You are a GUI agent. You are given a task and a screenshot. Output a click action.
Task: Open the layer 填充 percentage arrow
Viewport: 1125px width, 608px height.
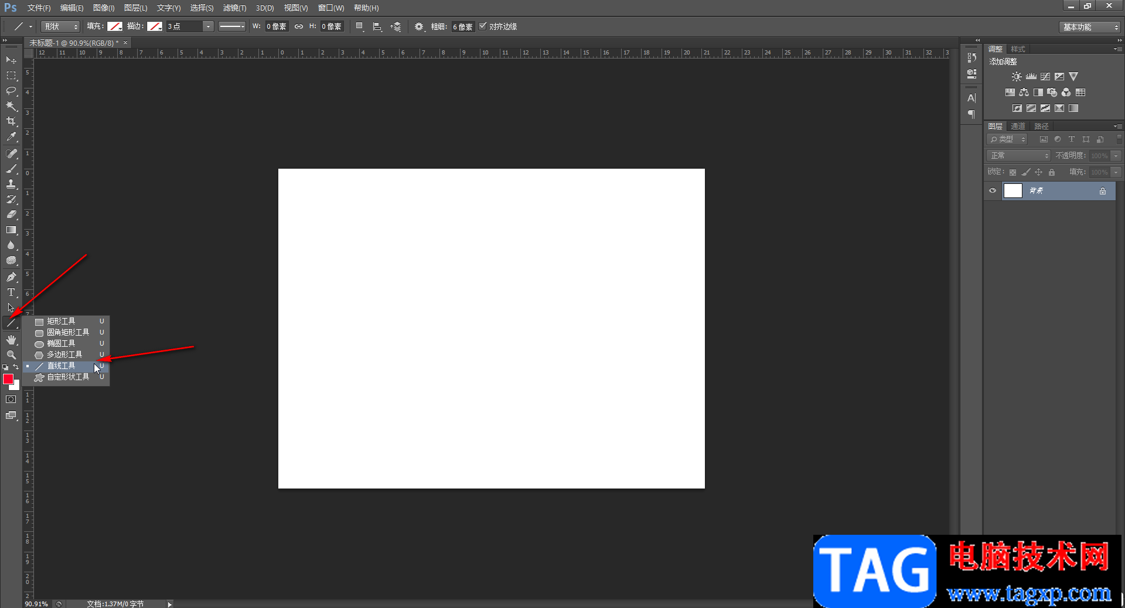(x=1116, y=172)
